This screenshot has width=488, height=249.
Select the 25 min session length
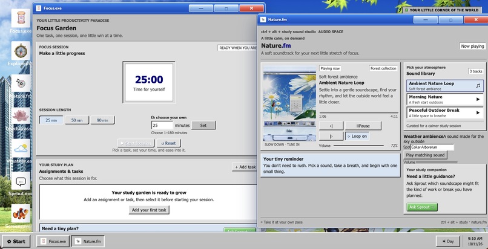pos(51,120)
